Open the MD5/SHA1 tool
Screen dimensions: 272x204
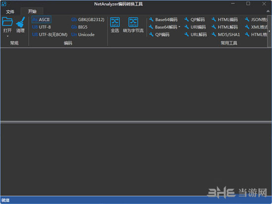click(x=226, y=35)
